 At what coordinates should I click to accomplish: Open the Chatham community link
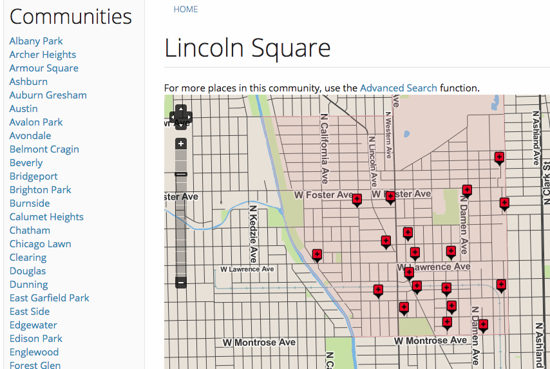tap(30, 231)
